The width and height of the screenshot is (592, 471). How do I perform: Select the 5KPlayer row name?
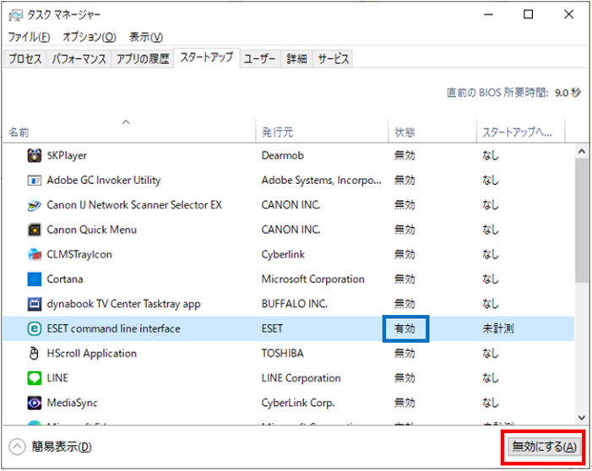point(67,155)
